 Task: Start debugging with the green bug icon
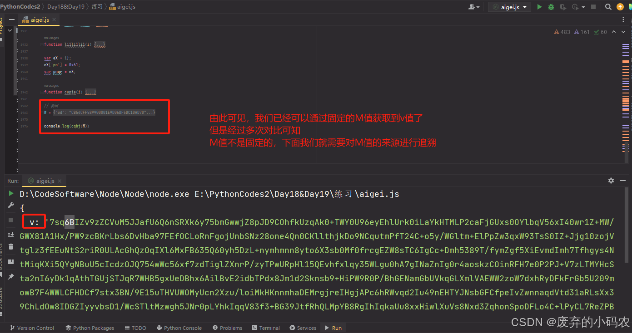click(x=551, y=7)
